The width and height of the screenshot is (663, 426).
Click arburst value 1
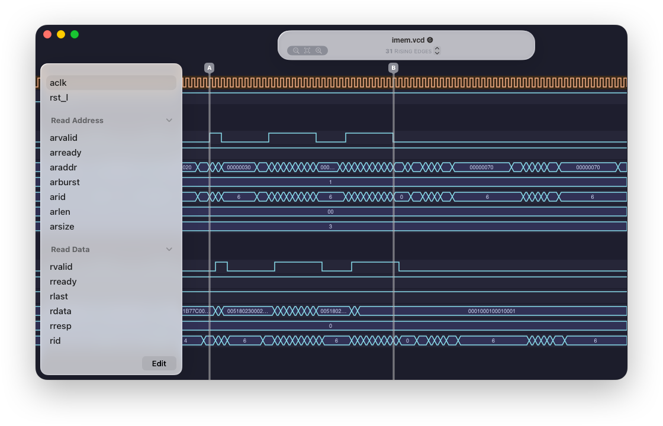point(330,182)
